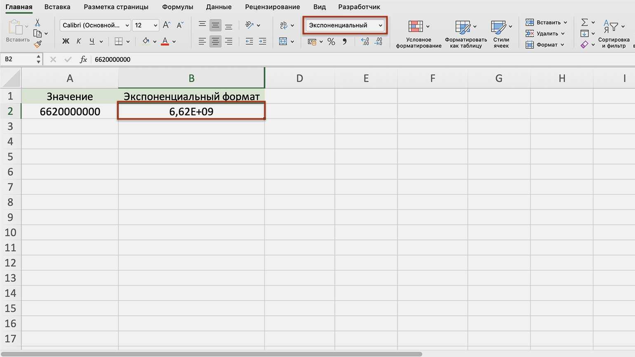Open the Calibri font name dropdown
Viewport: 635px width, 357px height.
95,26
